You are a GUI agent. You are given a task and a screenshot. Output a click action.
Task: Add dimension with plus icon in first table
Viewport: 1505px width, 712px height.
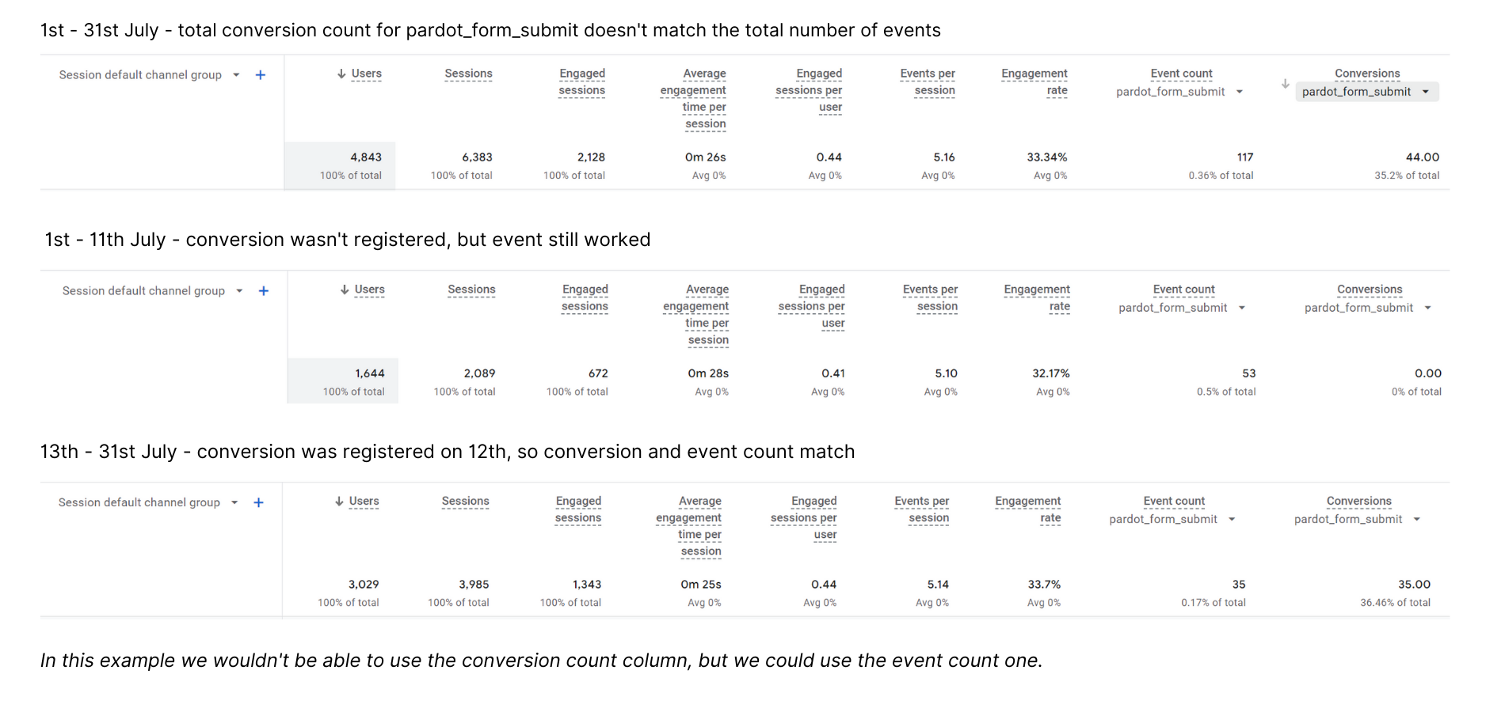coord(260,75)
